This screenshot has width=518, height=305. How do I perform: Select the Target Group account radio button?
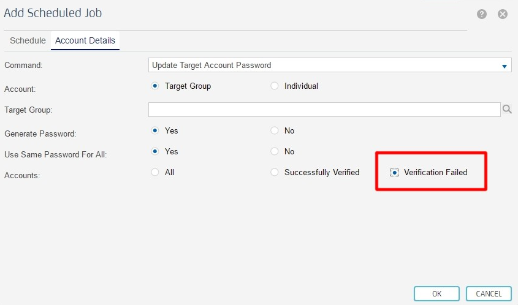(155, 86)
